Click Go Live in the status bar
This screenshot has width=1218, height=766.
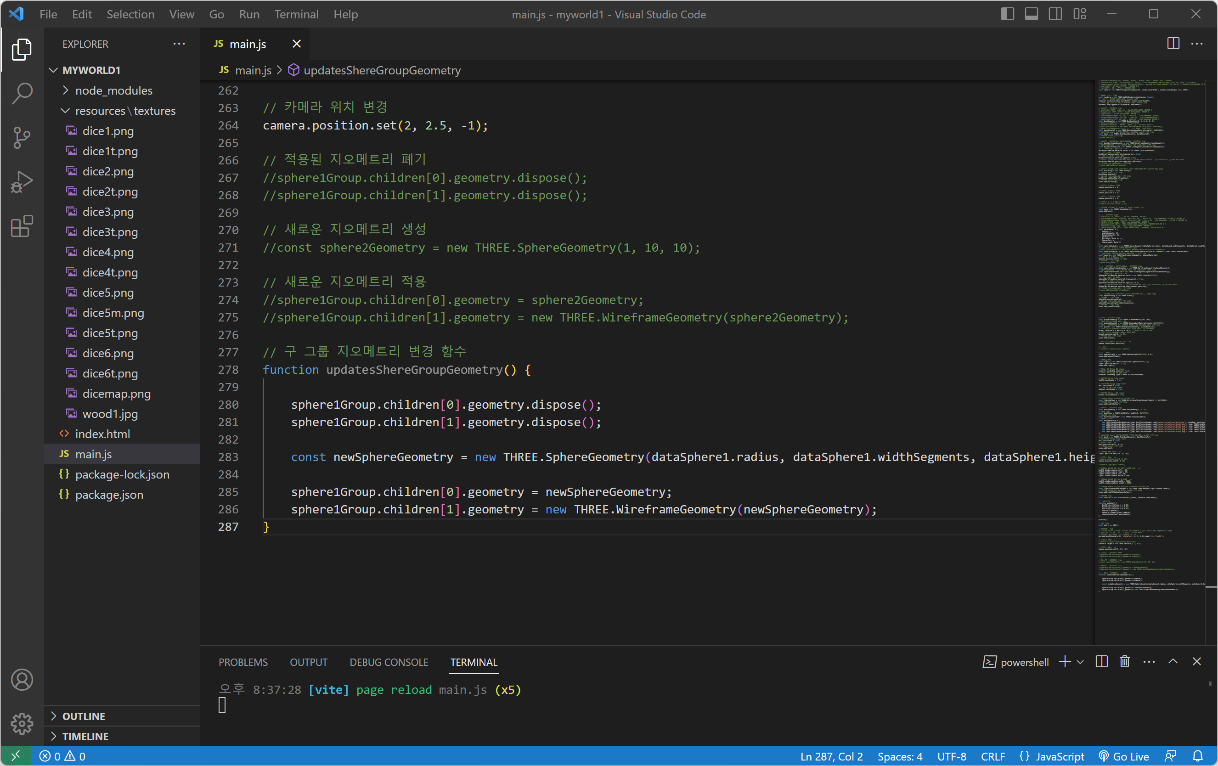[1124, 756]
